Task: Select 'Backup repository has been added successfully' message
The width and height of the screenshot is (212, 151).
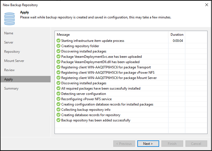Action: (x=96, y=120)
